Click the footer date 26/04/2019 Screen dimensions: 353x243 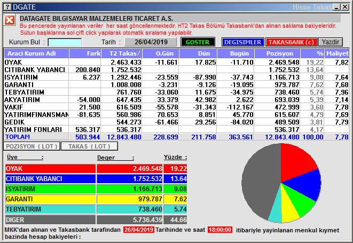pyautogui.click(x=139, y=230)
